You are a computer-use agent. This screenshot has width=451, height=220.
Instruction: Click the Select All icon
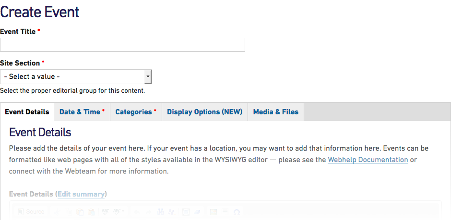pos(186,212)
